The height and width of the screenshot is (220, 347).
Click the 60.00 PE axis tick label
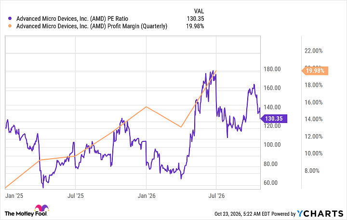pos(270,183)
